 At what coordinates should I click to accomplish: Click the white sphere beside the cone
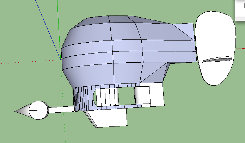pyautogui.click(x=38, y=110)
